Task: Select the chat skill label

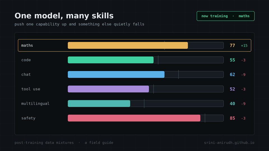Action: point(26,74)
